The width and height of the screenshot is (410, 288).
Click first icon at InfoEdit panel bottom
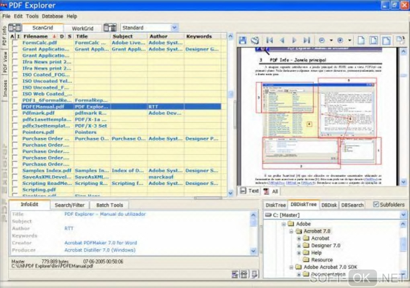(235, 274)
